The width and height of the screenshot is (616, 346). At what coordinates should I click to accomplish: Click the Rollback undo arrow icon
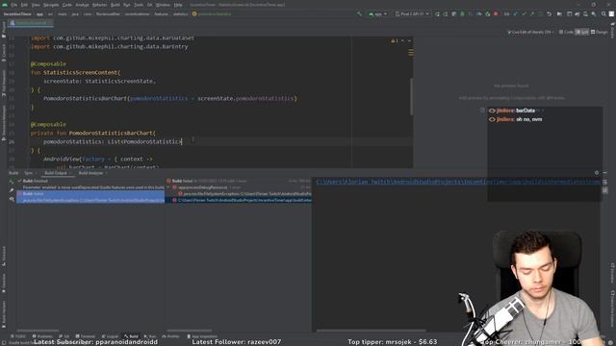(549, 13)
